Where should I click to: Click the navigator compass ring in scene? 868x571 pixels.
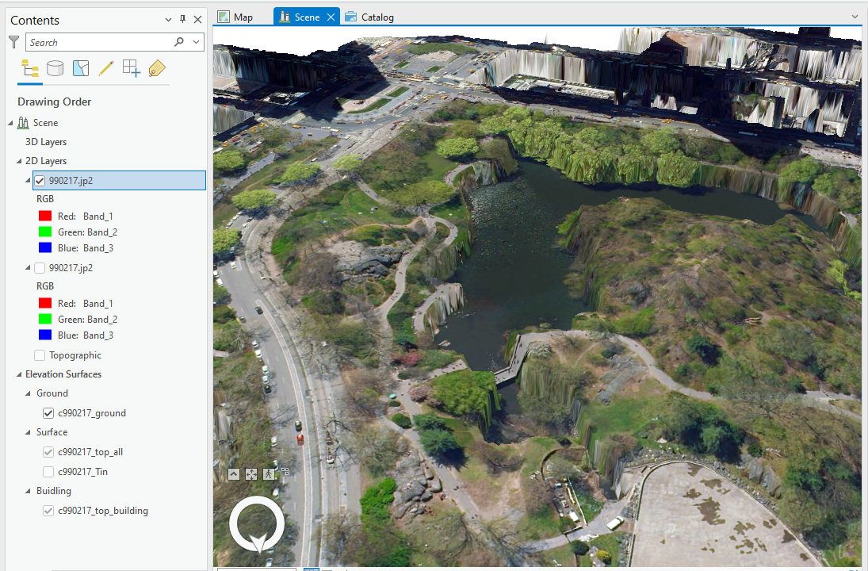click(x=256, y=523)
